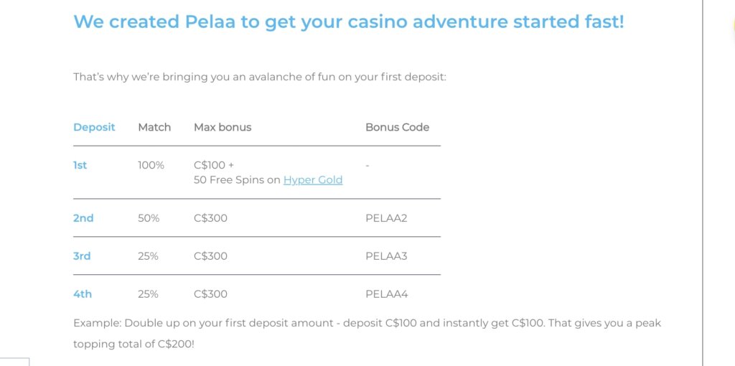Open the Hyper Gold game link
This screenshot has height=366, width=735.
[x=313, y=180]
